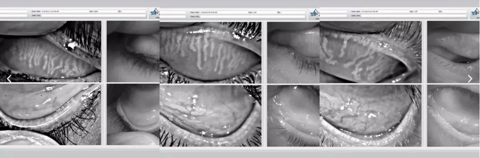Open the lower lid vascular image in the 1/17/2014 exam

pyautogui.click(x=371, y=115)
